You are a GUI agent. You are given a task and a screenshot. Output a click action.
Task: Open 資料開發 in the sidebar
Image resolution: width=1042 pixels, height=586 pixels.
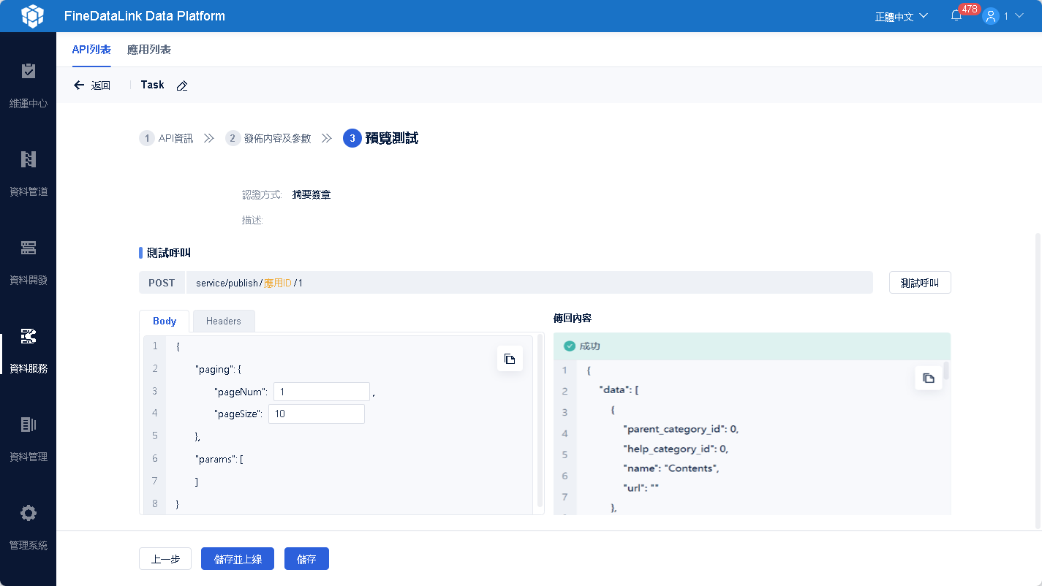coord(29,262)
